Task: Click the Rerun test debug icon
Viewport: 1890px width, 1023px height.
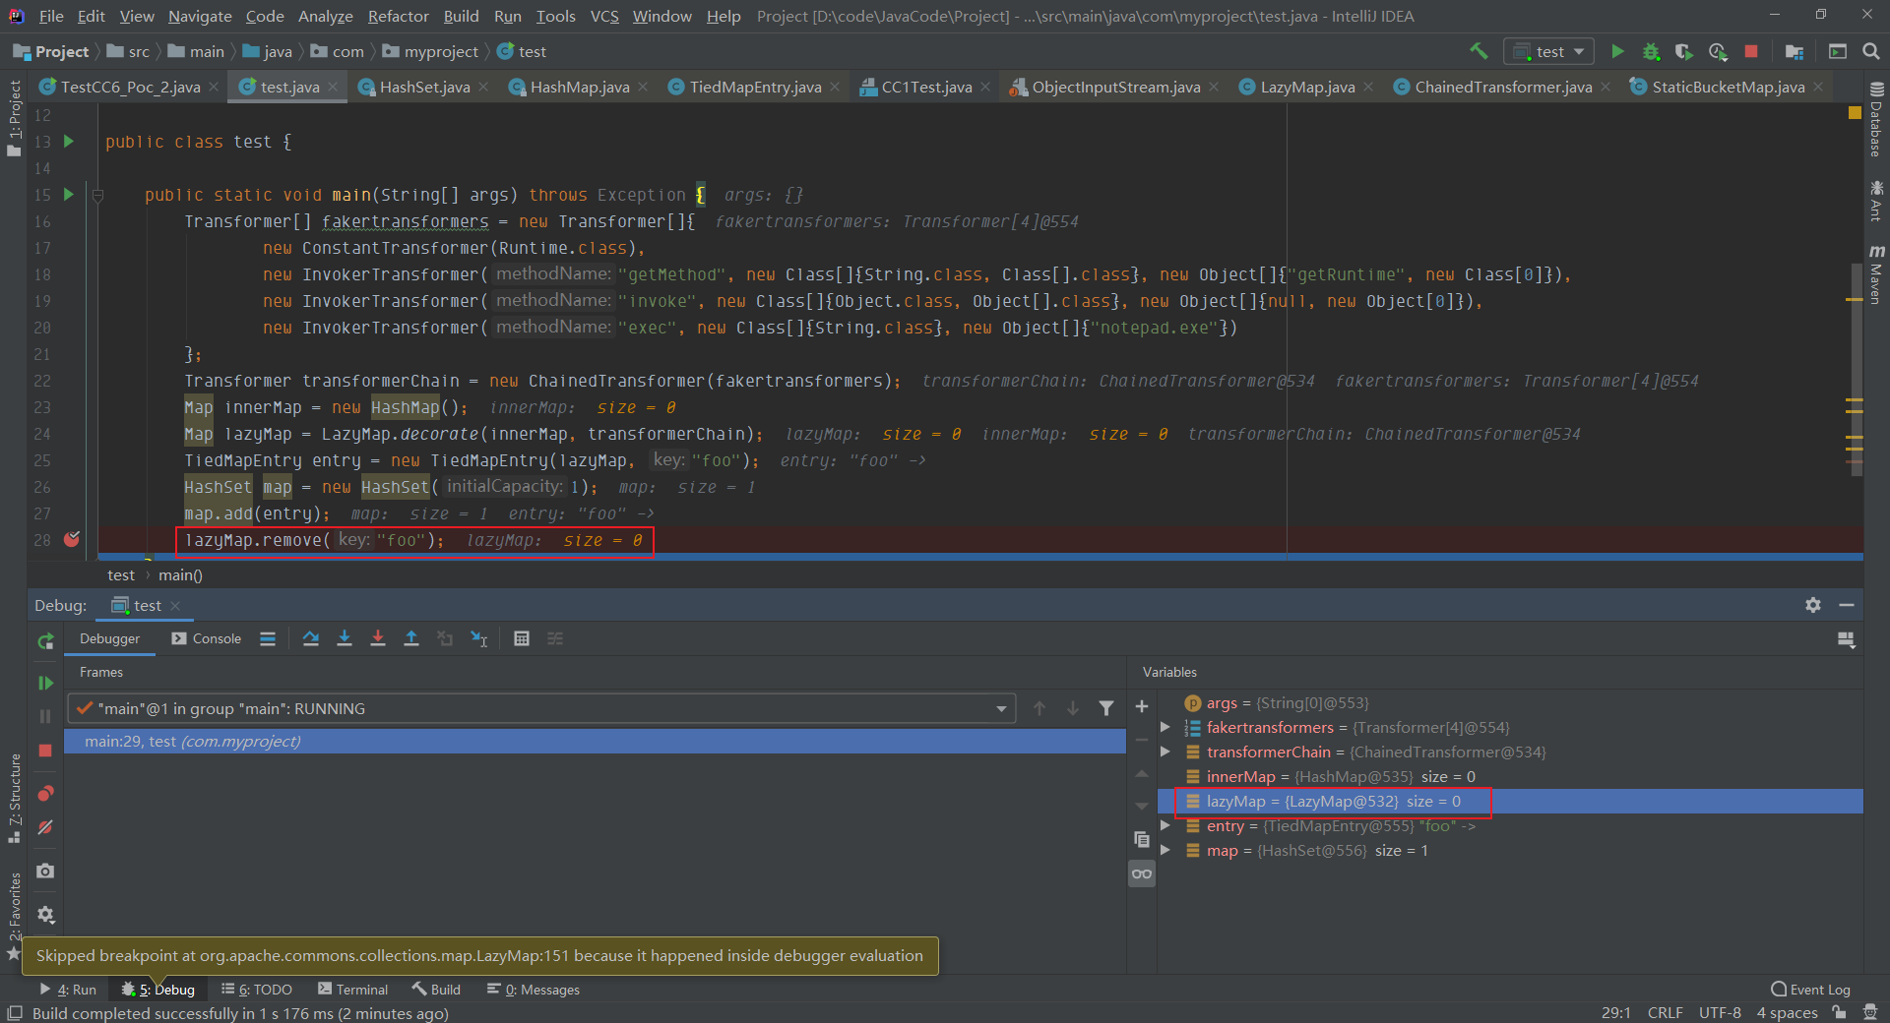Action: [45, 641]
